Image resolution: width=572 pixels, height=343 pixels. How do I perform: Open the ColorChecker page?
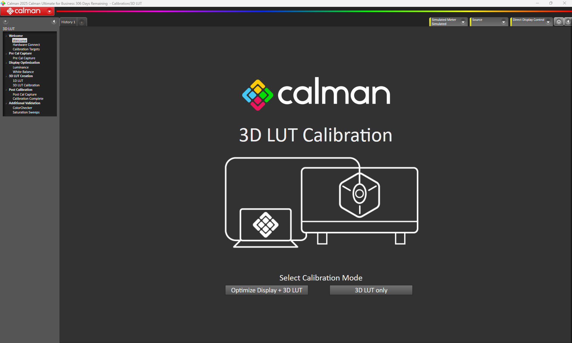click(x=22, y=108)
